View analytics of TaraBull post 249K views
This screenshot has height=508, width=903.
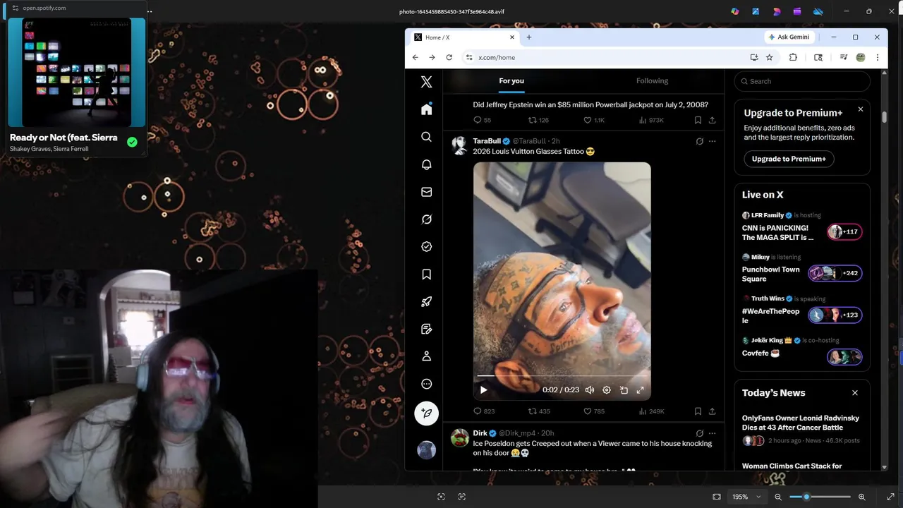point(651,411)
